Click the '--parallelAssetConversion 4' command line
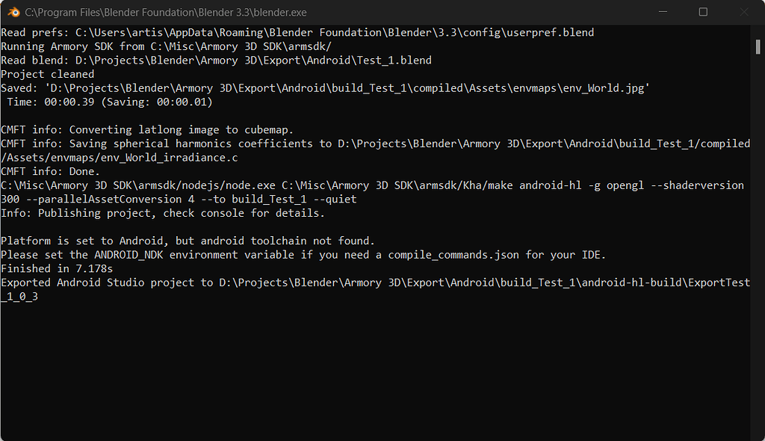765x441 pixels. click(x=179, y=200)
